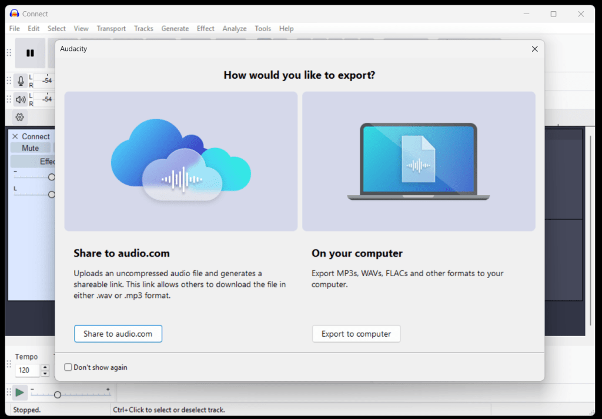The width and height of the screenshot is (602, 419).
Task: Click the "Share to audio.com" button
Action: [x=118, y=334]
